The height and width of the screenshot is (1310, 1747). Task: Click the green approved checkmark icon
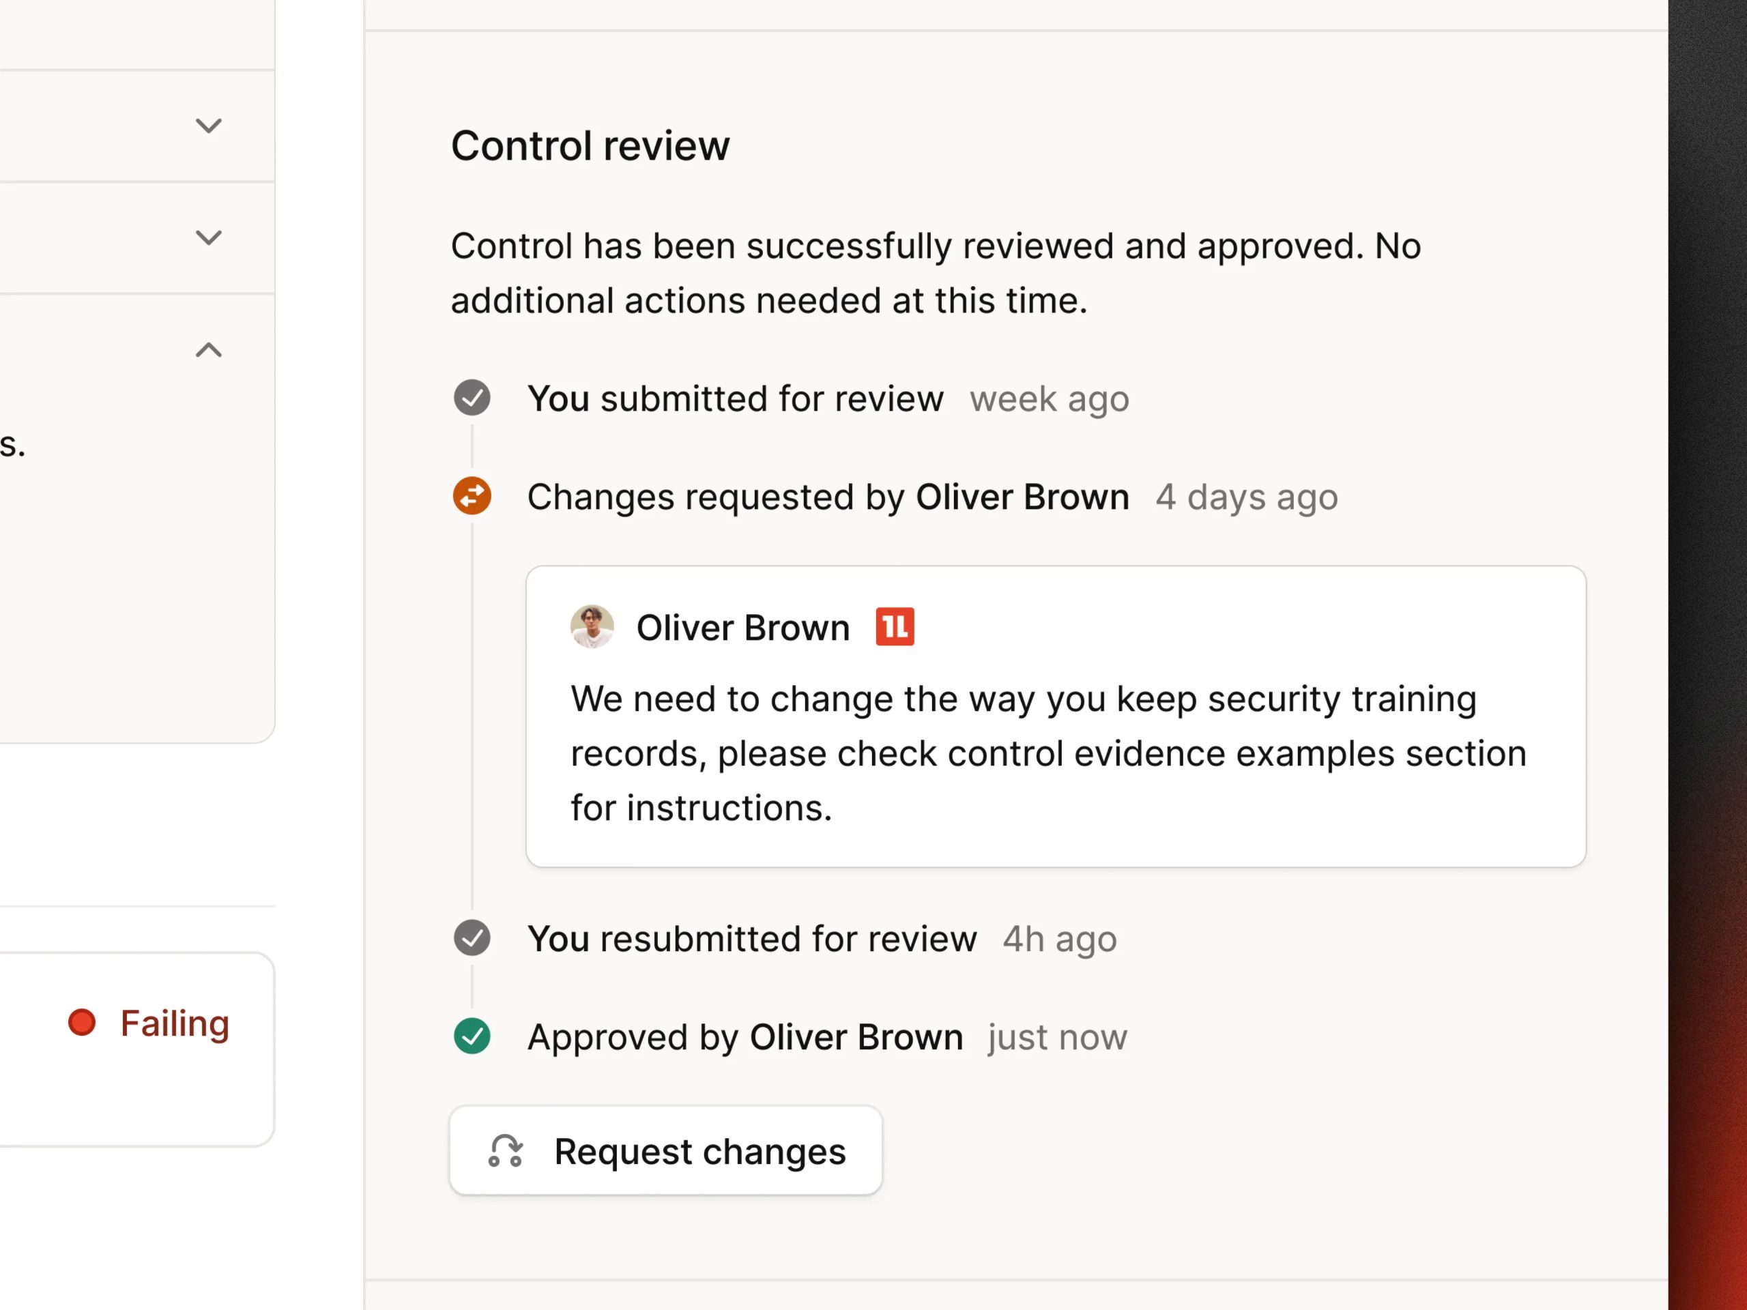pyautogui.click(x=472, y=1036)
